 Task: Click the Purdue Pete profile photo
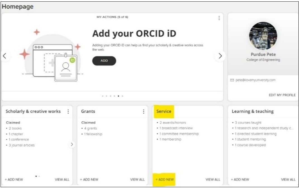(x=263, y=36)
